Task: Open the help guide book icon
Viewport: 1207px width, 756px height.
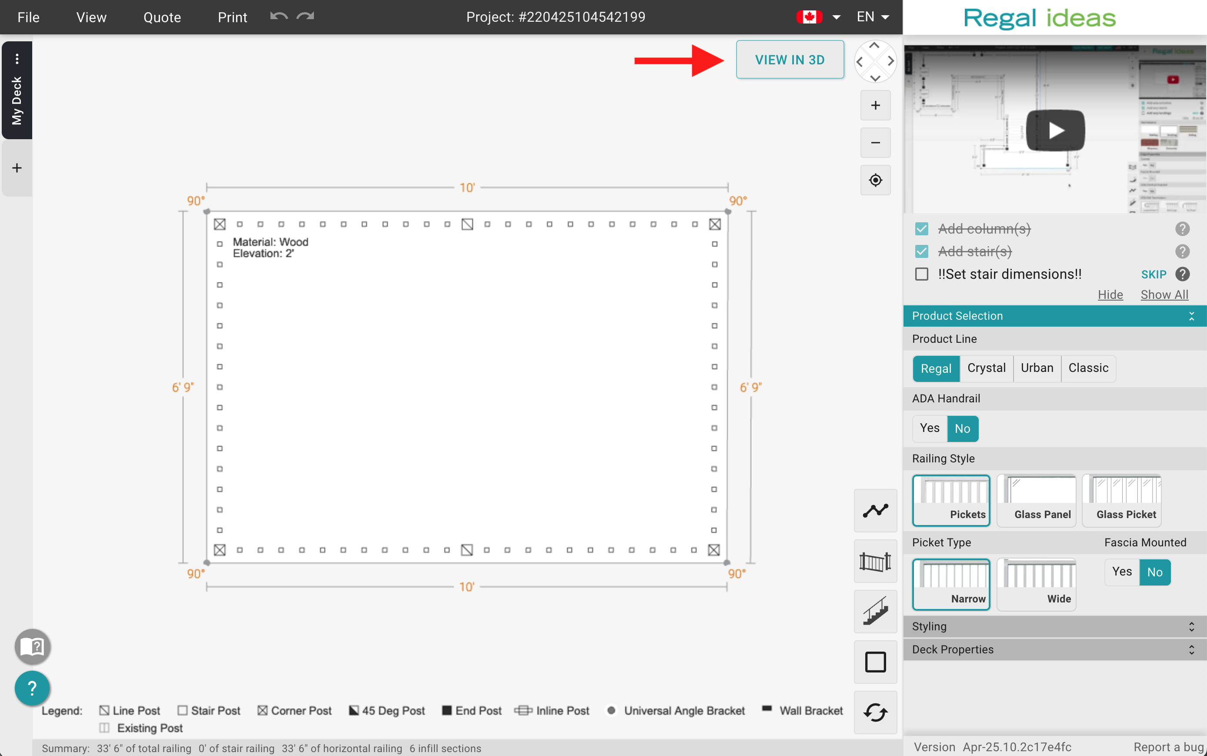Action: pyautogui.click(x=33, y=647)
